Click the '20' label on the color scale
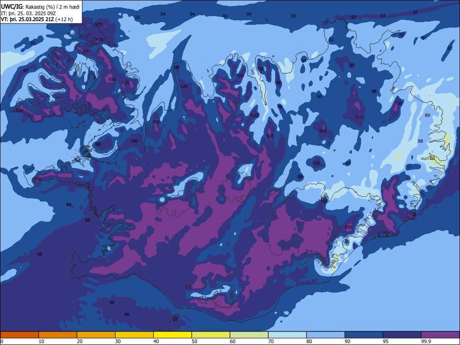Viewport: 460px width, 345px height. click(x=80, y=341)
